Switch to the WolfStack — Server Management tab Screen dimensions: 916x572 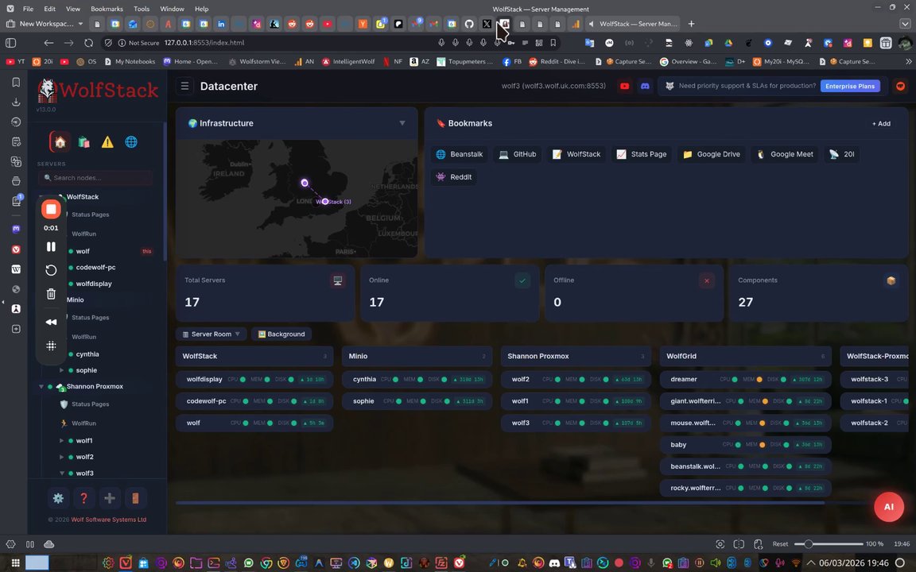tap(633, 24)
